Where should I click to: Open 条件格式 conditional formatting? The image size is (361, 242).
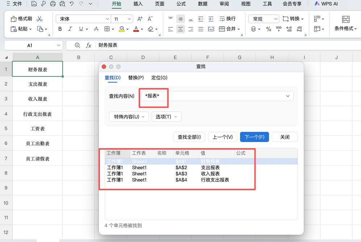[x=345, y=27]
